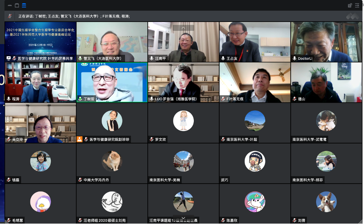Click the window layout icon at top right

tap(350, 5)
